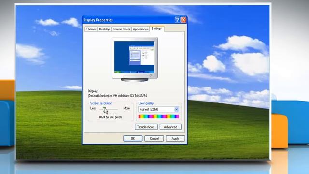The image size is (309, 174).
Task: Select the Appearance tab
Action: (x=140, y=29)
